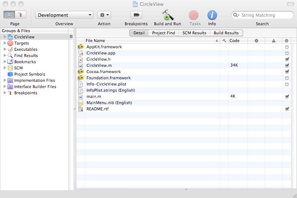Expand the Implementation Files group
Viewport: 297px width, 198px height.
[x=5, y=80]
